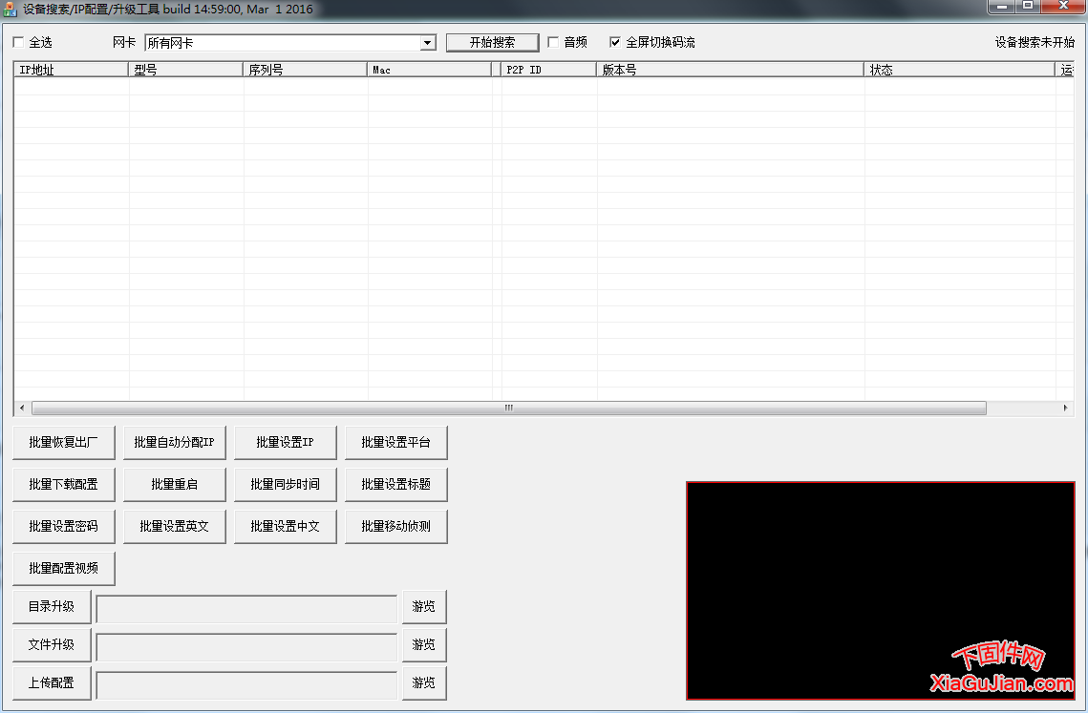Toggle the 全选 select-all checkbox
Viewport: 1088px width, 713px height.
click(x=19, y=42)
